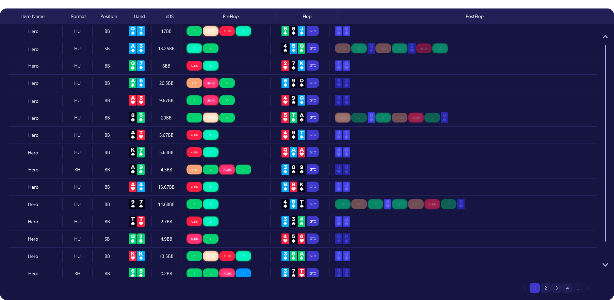The image size is (614, 300).
Task: Click the 3H format cell in the 4.5BB row
Action: (77, 170)
